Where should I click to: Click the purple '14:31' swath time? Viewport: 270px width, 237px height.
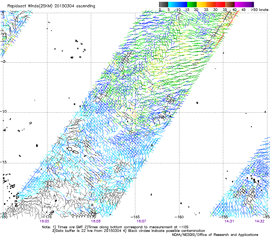click(x=229, y=221)
